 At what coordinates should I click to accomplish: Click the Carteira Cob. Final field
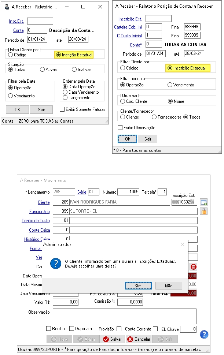[x=192, y=27]
